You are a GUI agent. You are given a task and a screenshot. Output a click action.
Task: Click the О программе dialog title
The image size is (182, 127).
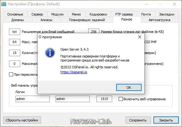click(x=50, y=37)
